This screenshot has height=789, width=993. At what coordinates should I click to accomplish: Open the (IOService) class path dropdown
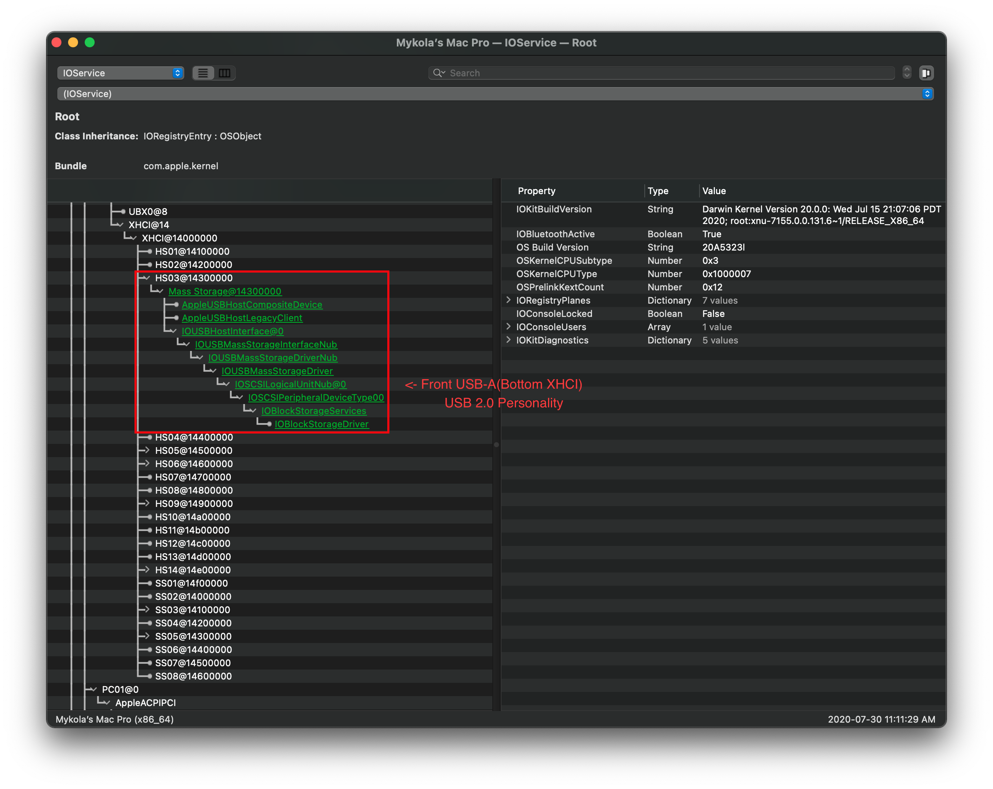tap(495, 94)
